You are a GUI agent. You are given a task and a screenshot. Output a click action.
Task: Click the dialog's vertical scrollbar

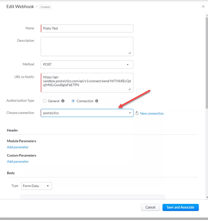(x=207, y=63)
